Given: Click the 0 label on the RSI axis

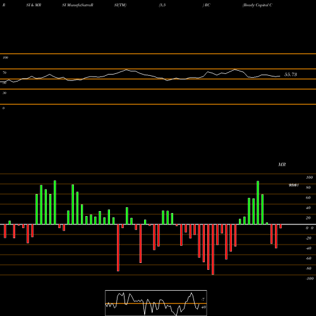Looking at the screenshot, I should [x=3, y=108].
